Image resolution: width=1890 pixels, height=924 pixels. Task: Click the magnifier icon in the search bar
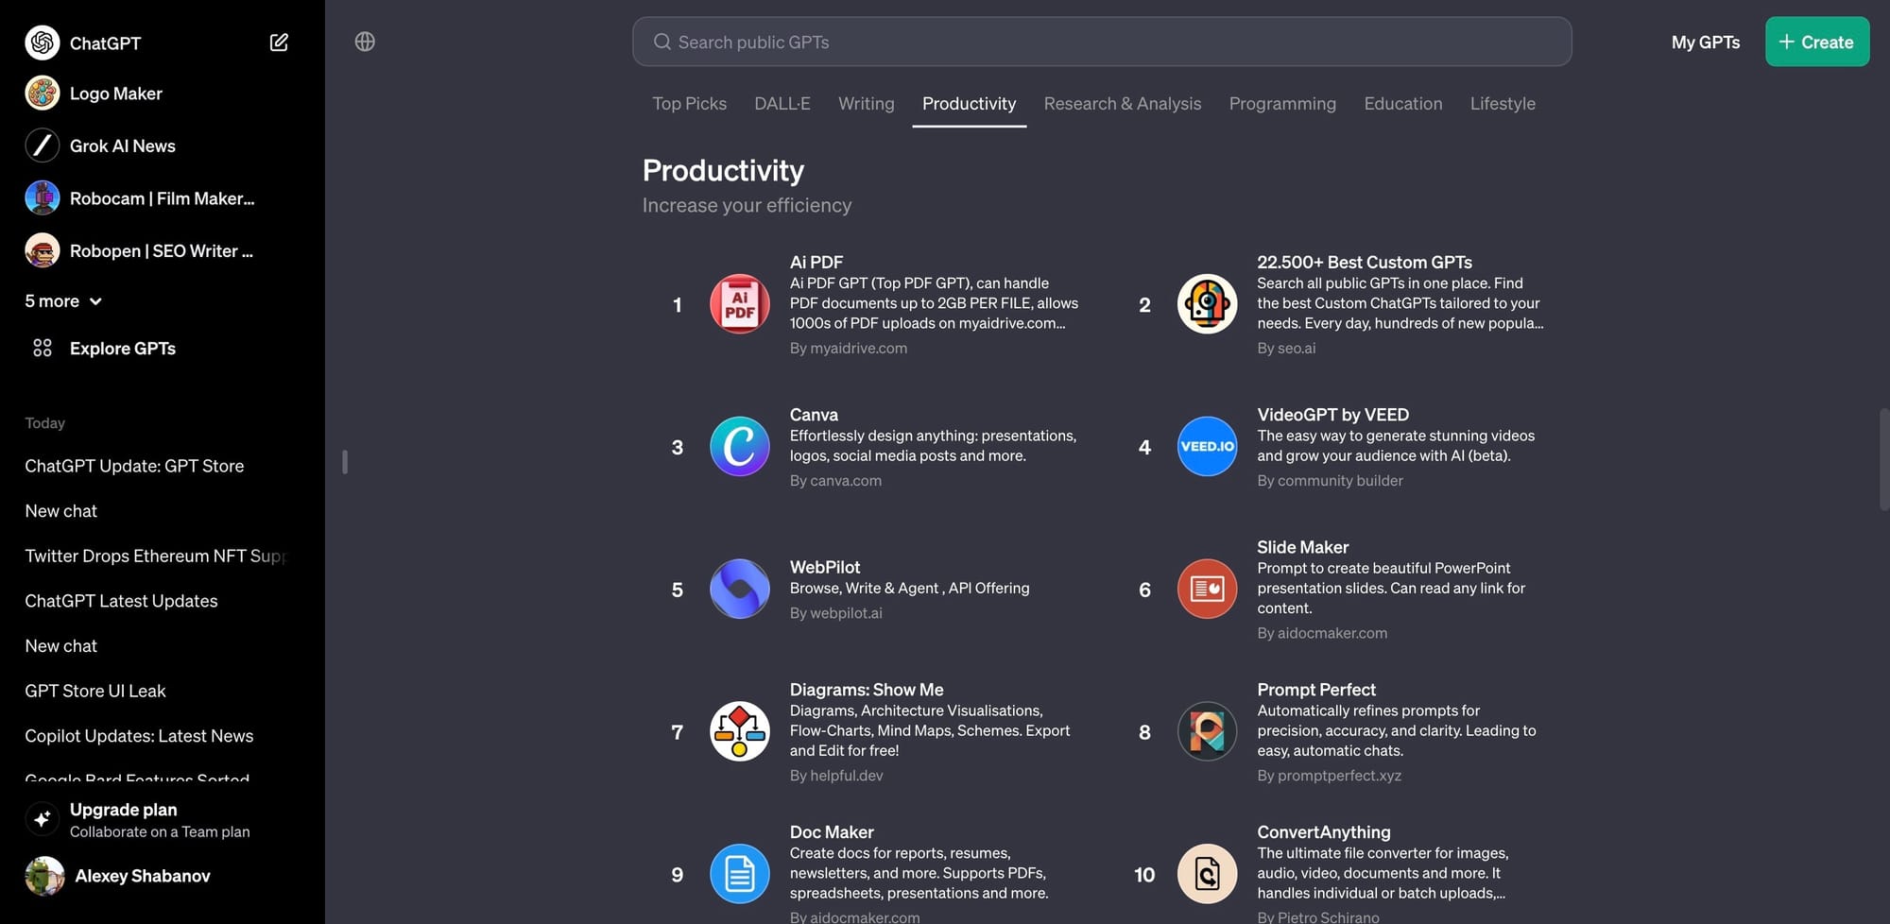(662, 42)
